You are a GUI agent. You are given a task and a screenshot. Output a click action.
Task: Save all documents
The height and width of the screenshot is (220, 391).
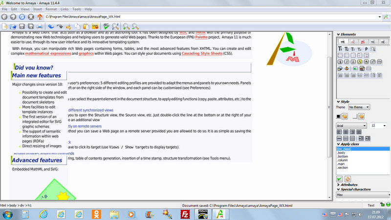click(31, 26)
